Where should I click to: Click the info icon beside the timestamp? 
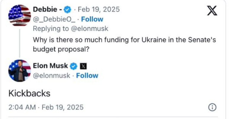click(212, 108)
